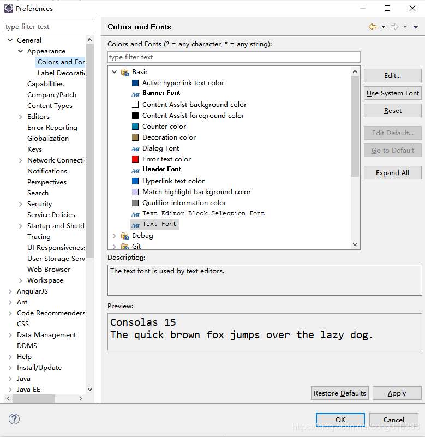The image size is (425, 437).
Task: Select Content Assist background color swatch
Action: tap(135, 105)
